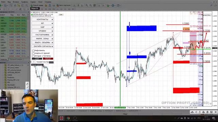The width and height of the screenshot is (218, 122).
Task: Select CADJPY row in Market Watch
Action: pos(14,48)
